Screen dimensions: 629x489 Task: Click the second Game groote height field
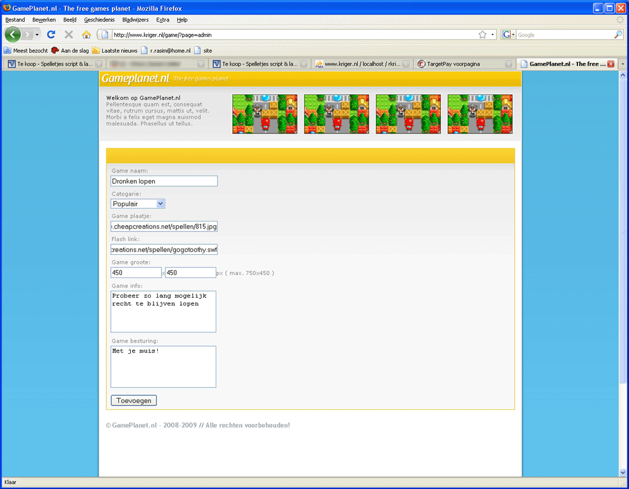(x=191, y=273)
